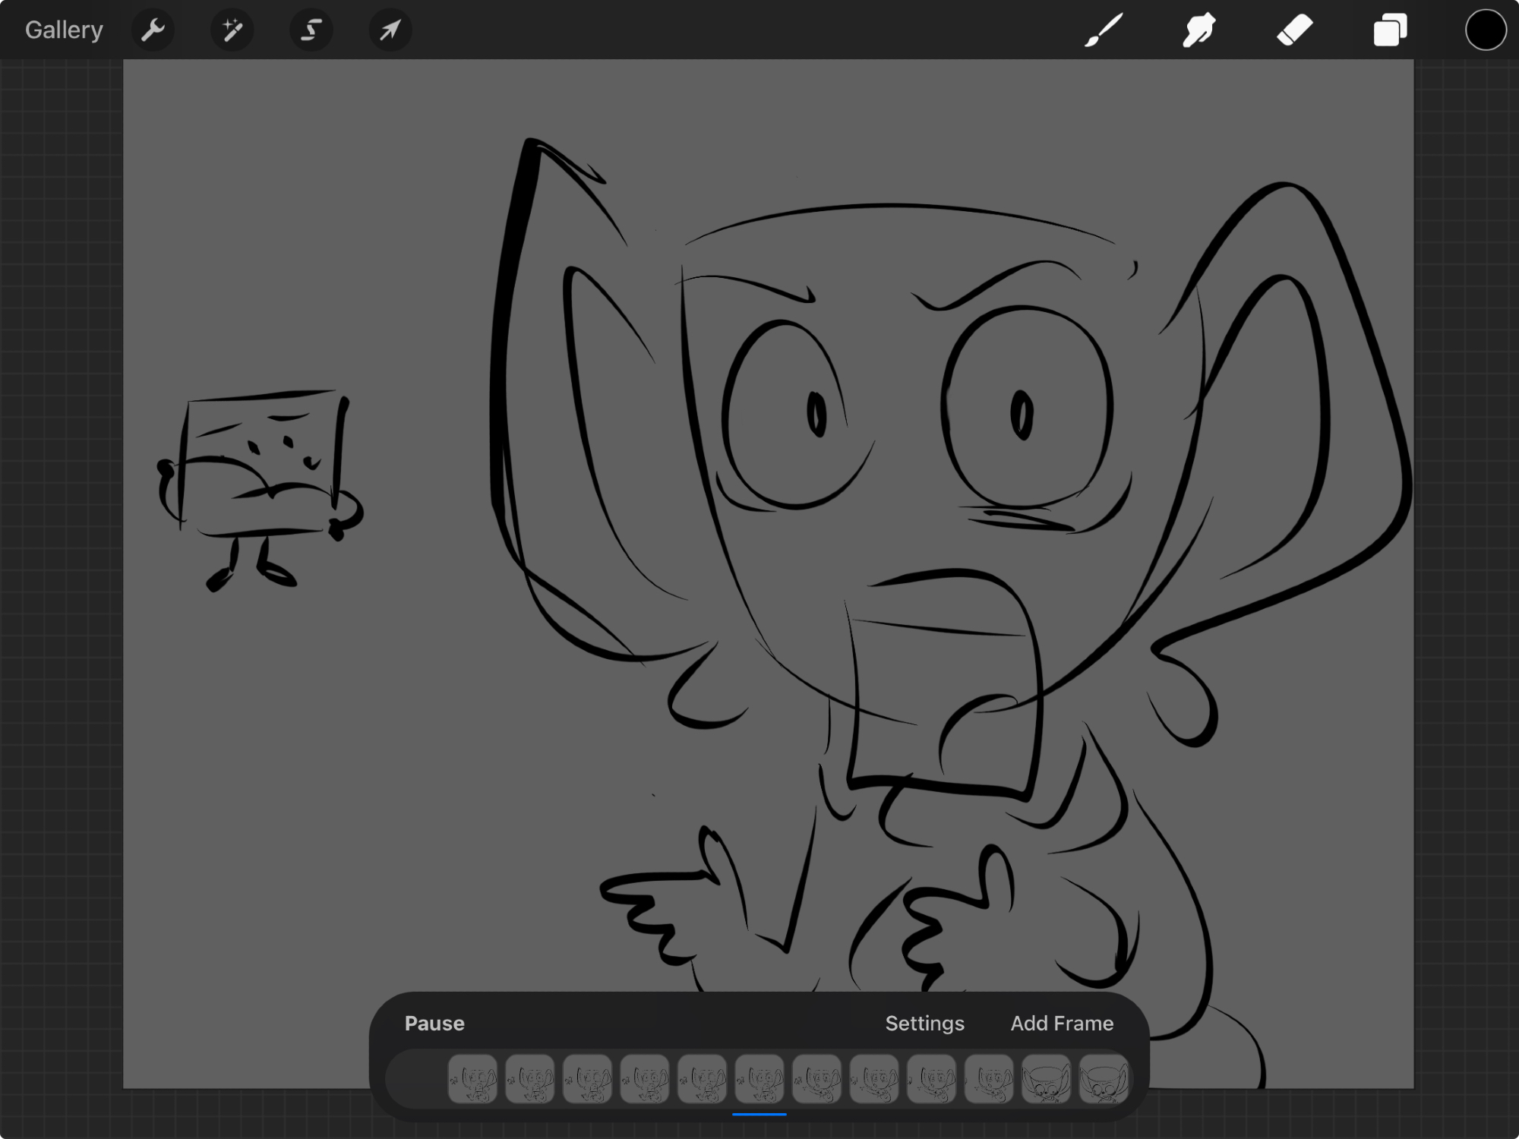The image size is (1519, 1139).
Task: Open the Layers panel
Action: [x=1390, y=30]
